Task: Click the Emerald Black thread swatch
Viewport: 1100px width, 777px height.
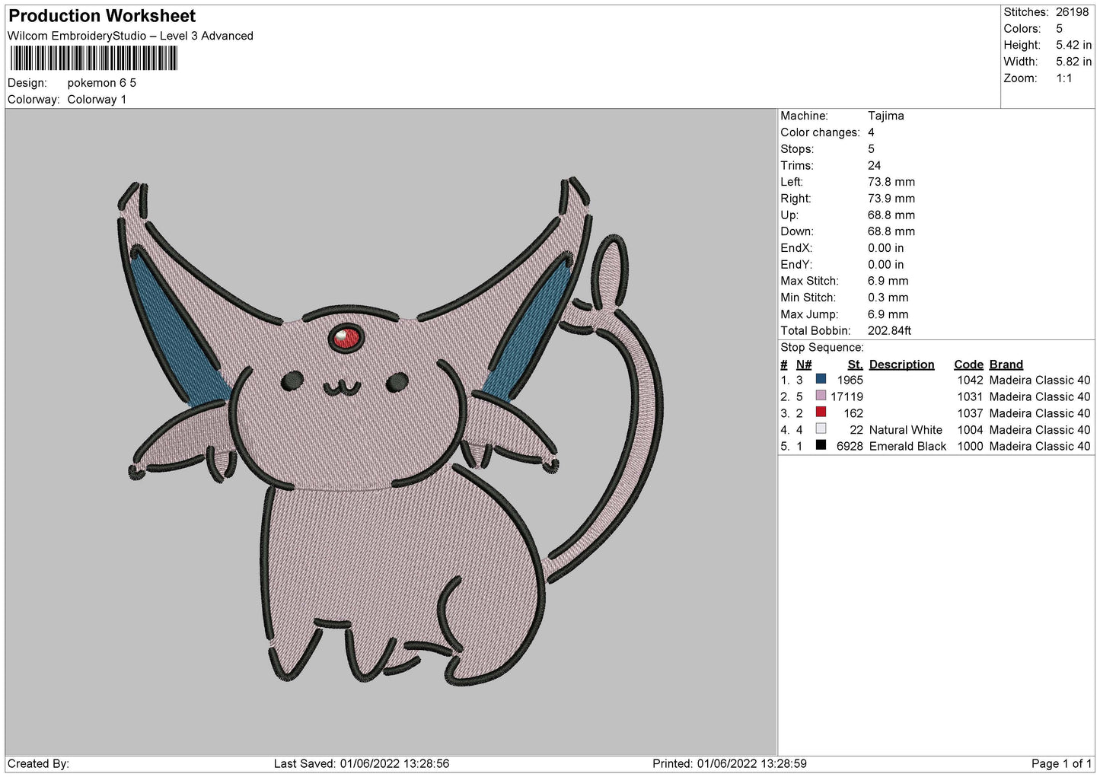Action: click(x=821, y=445)
